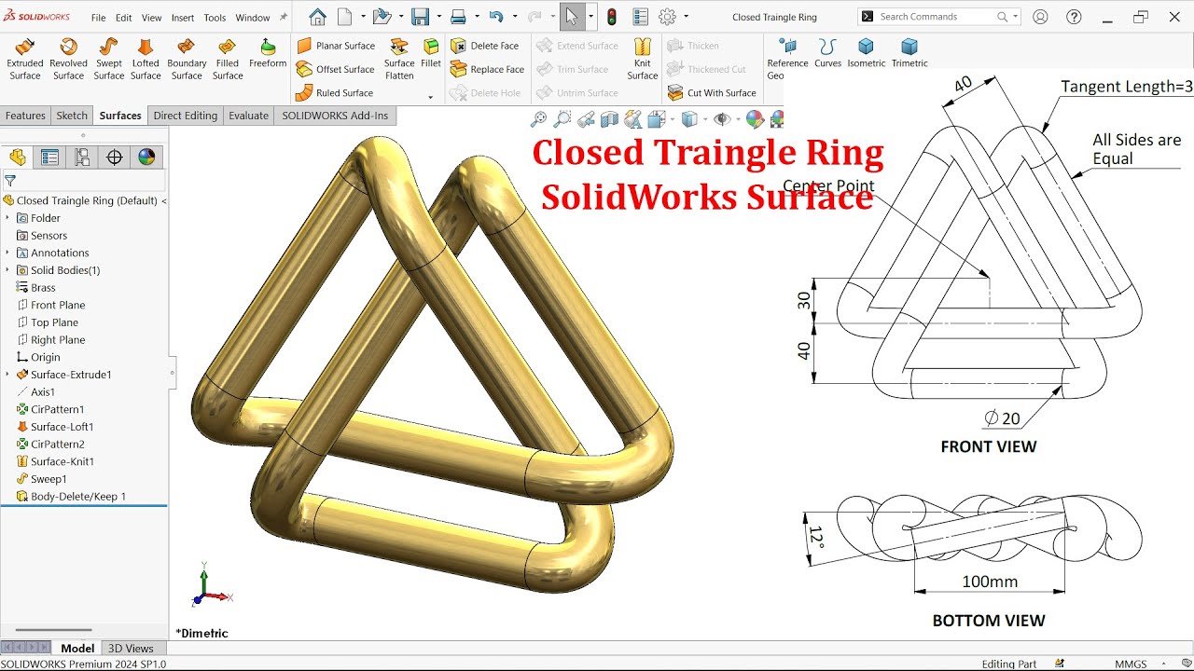The width and height of the screenshot is (1194, 671).
Task: Click the Fillet tool in ribbon
Action: 431,53
